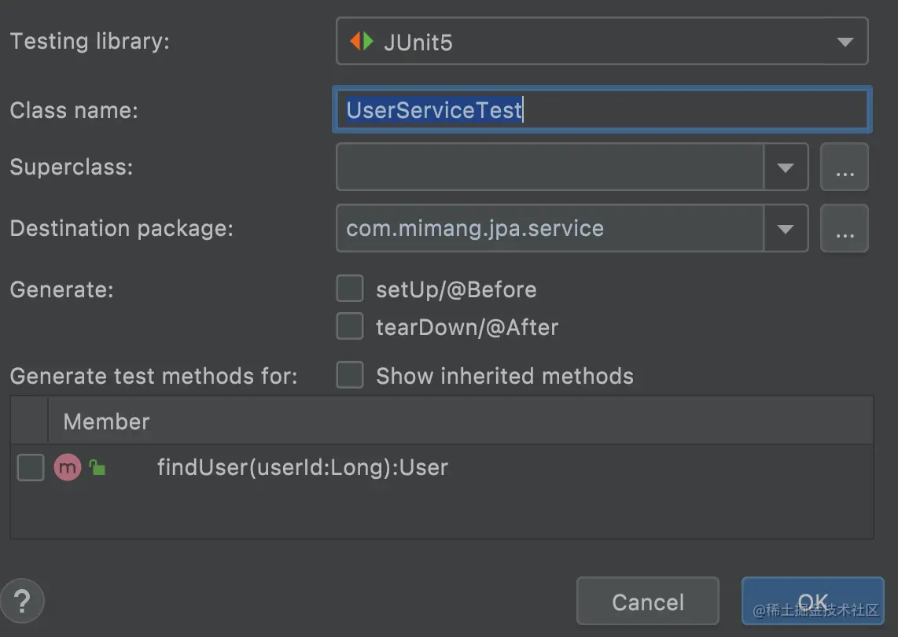Expand the Destination package dropdown arrow
Screen dimensions: 898x637
[x=786, y=229]
